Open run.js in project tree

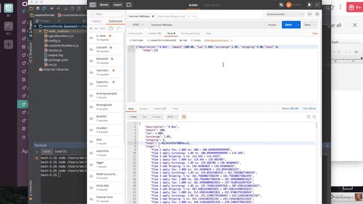pyautogui.click(x=52, y=65)
